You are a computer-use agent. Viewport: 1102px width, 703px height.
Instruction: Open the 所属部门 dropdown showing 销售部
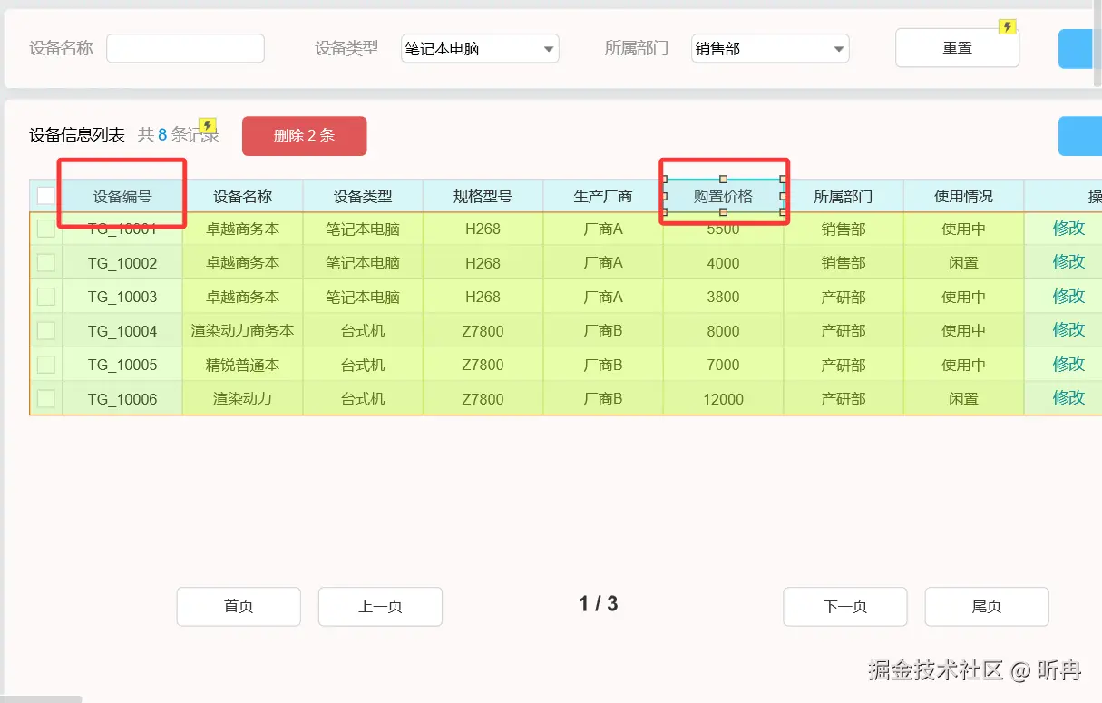[770, 49]
